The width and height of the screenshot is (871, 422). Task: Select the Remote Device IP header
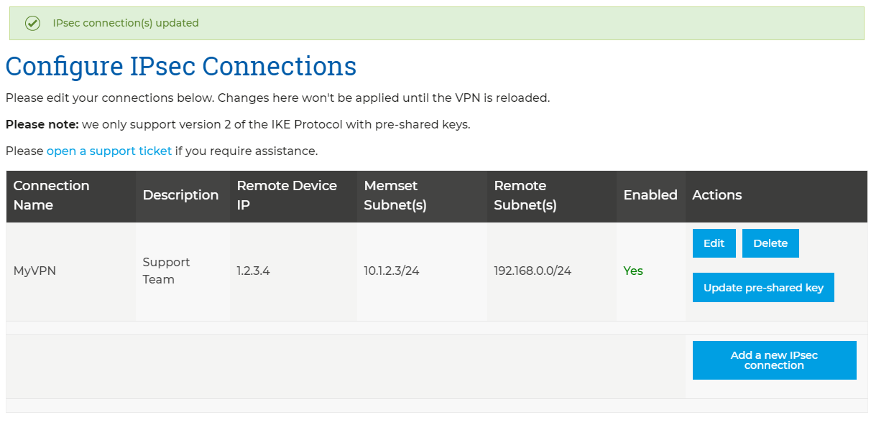(293, 195)
